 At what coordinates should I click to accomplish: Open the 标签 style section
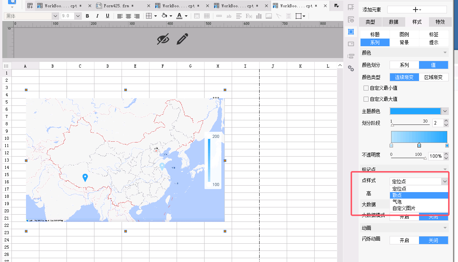[x=434, y=34]
